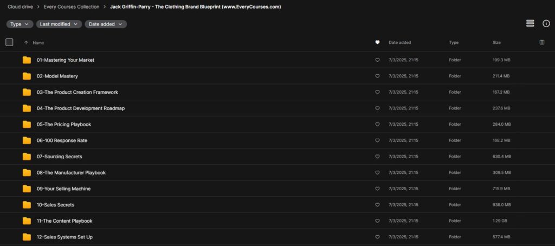
Task: Toggle sort direction arrow beside Name
Action: [26, 42]
